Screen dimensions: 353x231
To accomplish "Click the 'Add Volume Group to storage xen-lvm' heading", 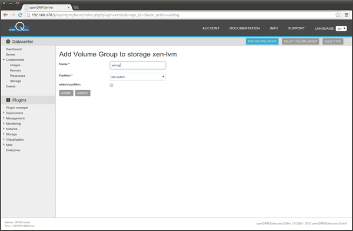I will pyautogui.click(x=118, y=55).
